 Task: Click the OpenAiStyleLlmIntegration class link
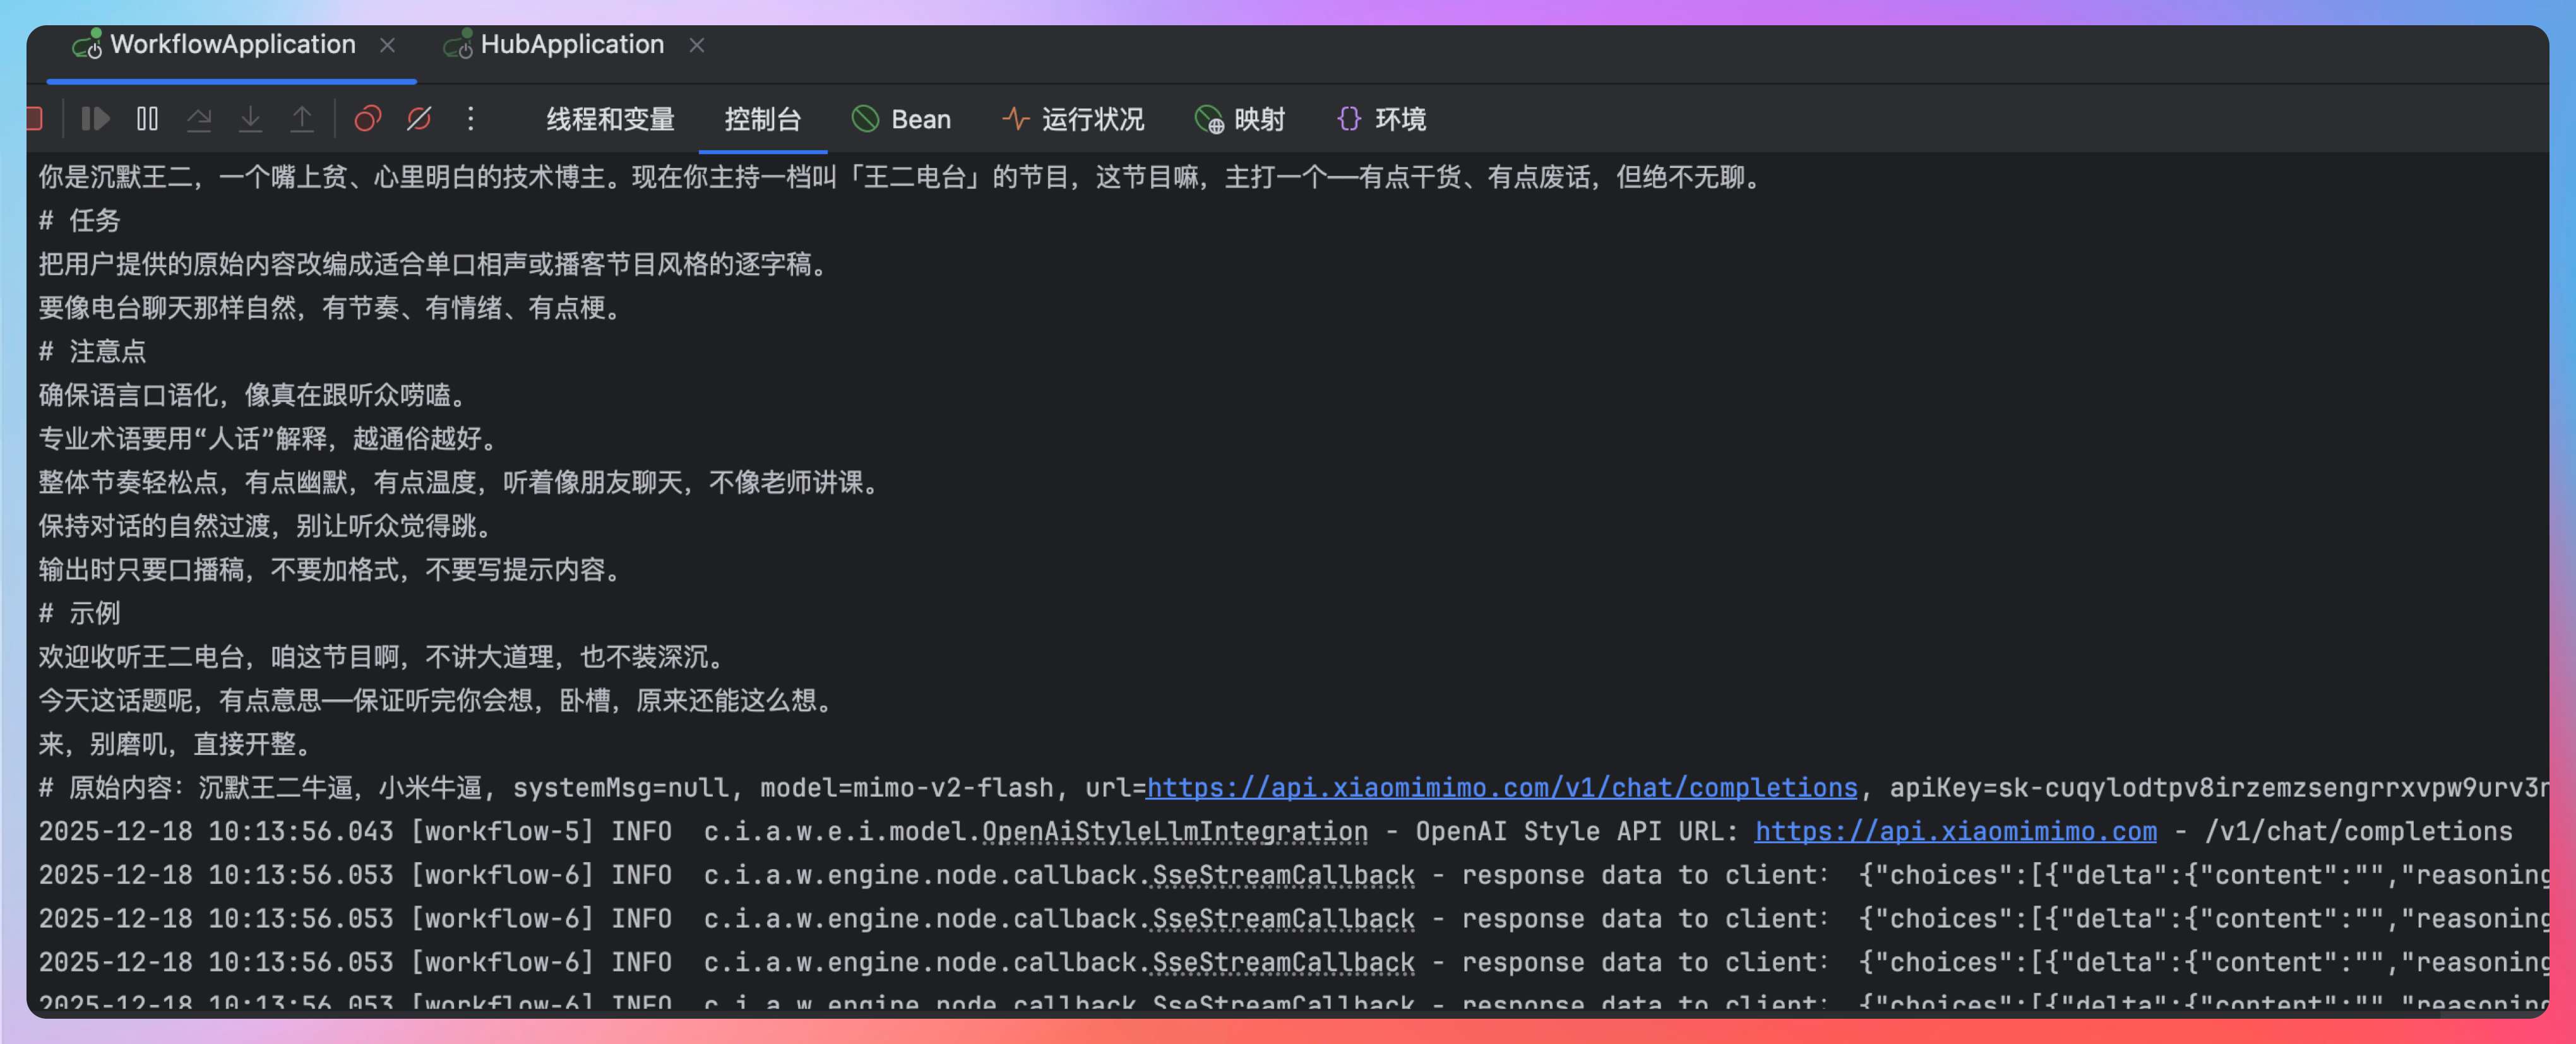(1174, 832)
